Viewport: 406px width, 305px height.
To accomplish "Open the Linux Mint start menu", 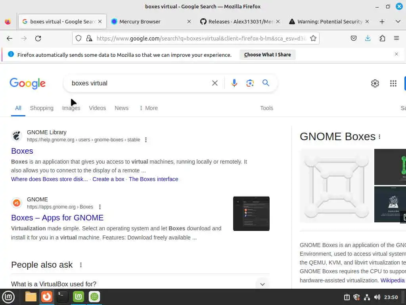I will [x=8, y=297].
